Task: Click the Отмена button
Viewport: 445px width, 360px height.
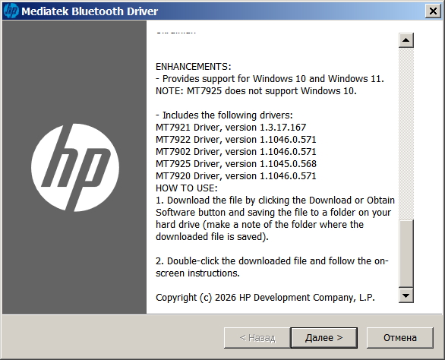Action: pyautogui.click(x=400, y=337)
